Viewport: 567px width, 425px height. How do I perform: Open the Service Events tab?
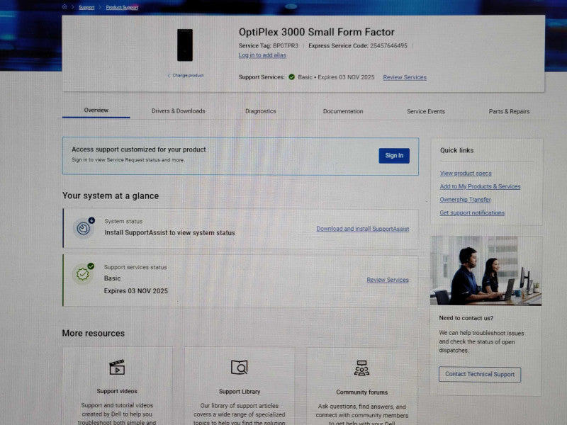(x=426, y=111)
